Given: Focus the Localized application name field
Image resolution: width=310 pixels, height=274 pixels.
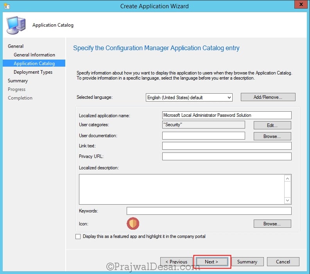Looking at the screenshot, I should click(x=227, y=115).
